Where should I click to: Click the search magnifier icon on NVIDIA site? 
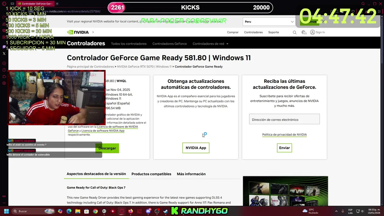295,32
